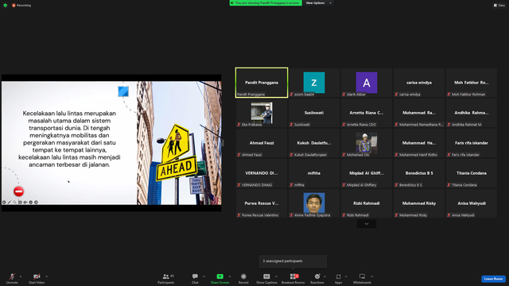Show Captions in meeting toolbar
Viewport: 509px width, 286px height.
pyautogui.click(x=266, y=278)
